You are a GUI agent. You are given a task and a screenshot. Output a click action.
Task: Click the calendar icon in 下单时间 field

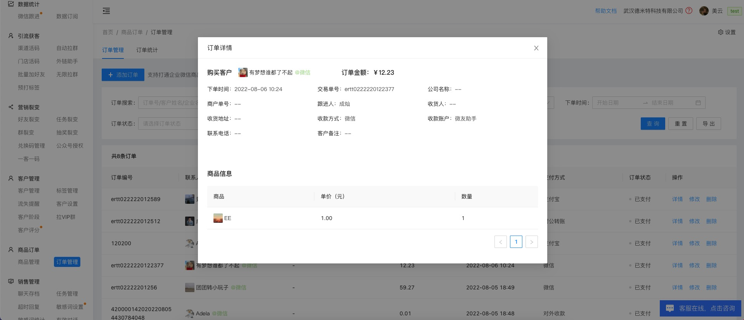pyautogui.click(x=698, y=103)
